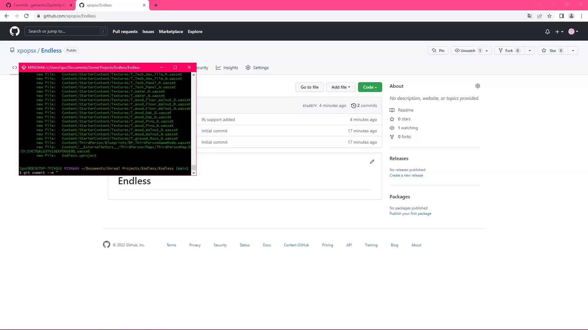
Task: Open the 'lfs support added' commit message
Action: pyautogui.click(x=218, y=119)
